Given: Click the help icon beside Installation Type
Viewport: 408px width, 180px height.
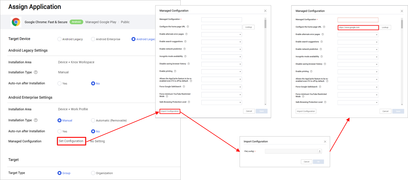Looking at the screenshot, I should [x=36, y=72].
